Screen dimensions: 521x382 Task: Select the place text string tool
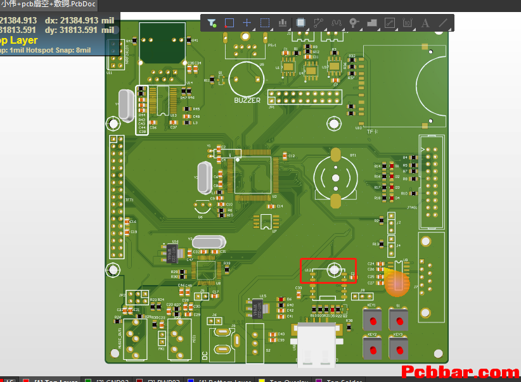click(425, 23)
